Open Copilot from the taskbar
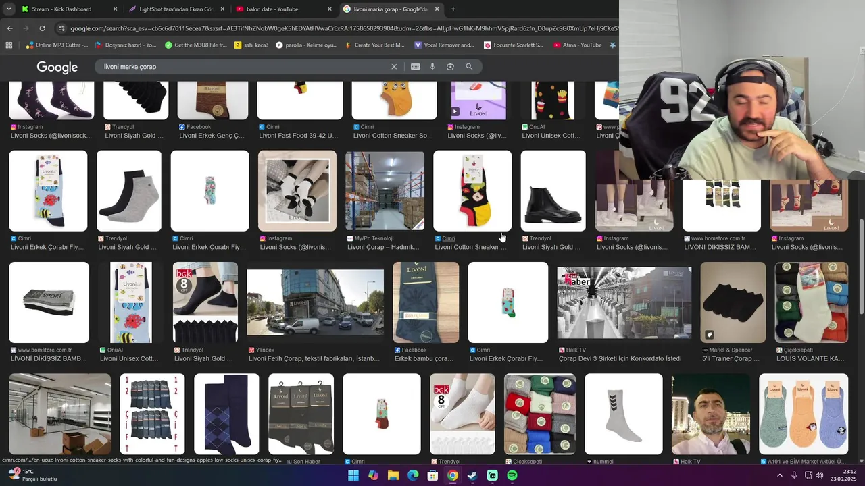This screenshot has height=486, width=865. pyautogui.click(x=373, y=476)
